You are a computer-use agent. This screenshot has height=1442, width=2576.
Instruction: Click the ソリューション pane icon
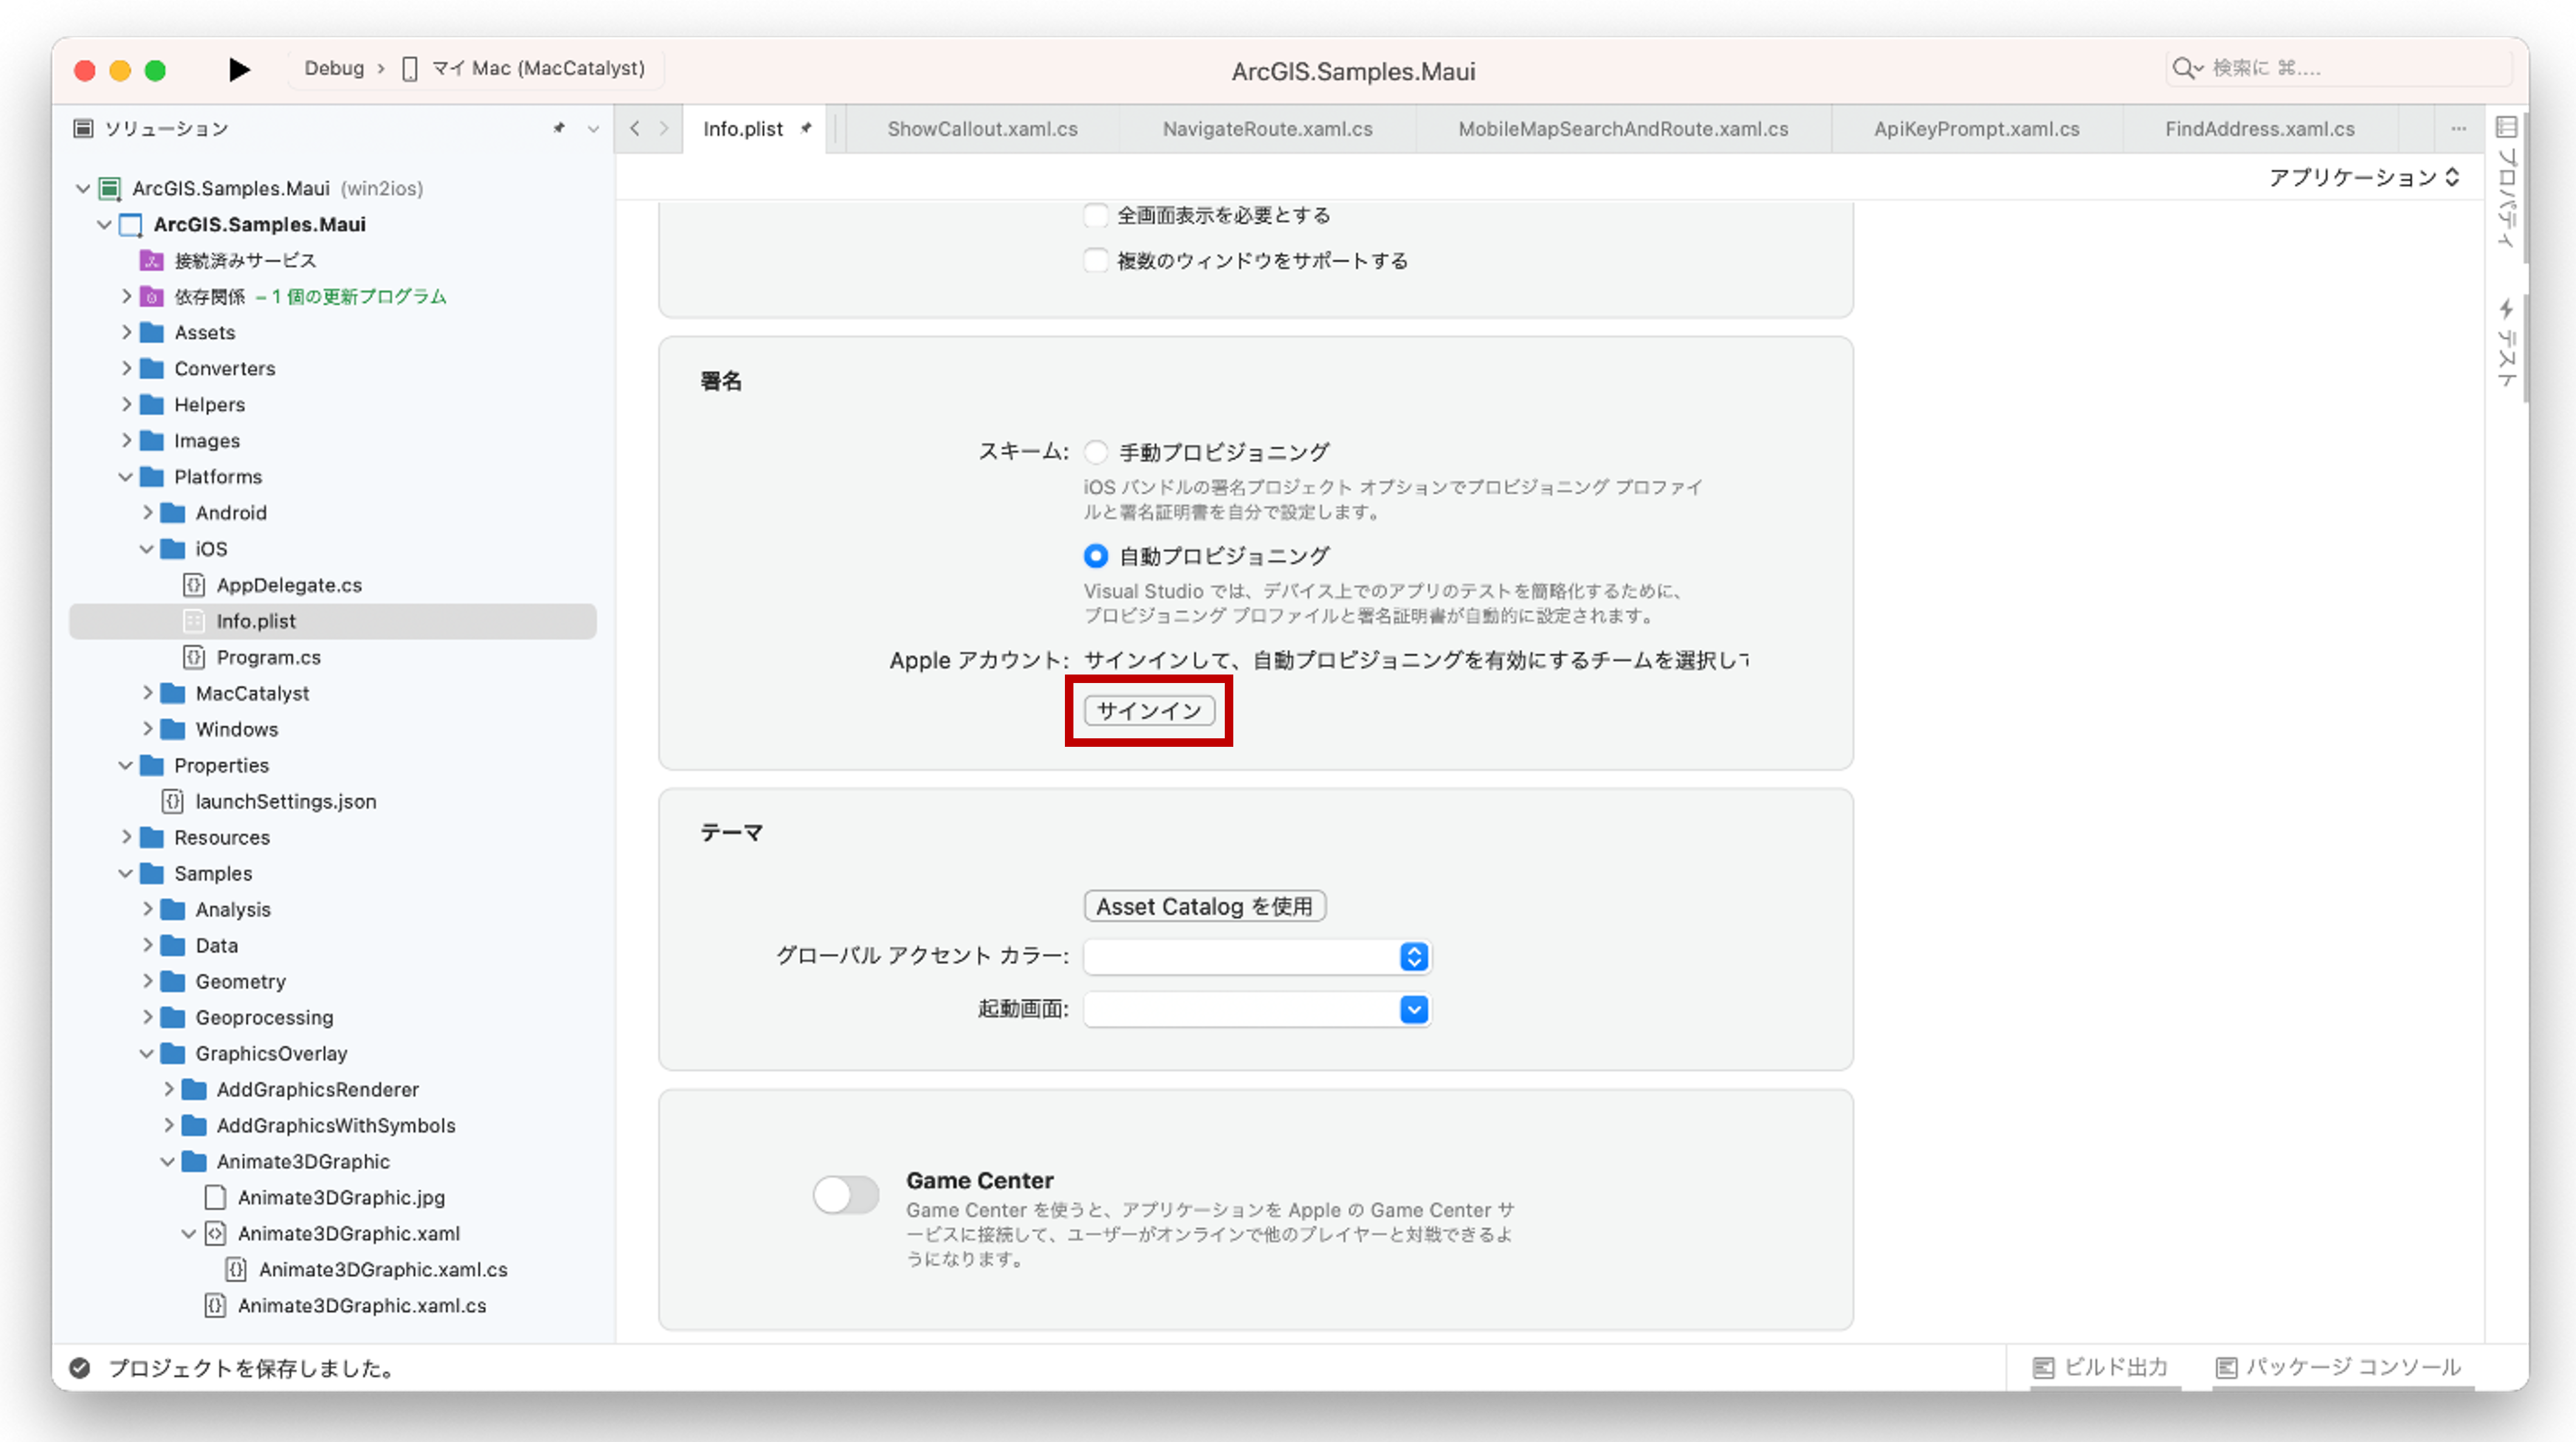coord(84,128)
